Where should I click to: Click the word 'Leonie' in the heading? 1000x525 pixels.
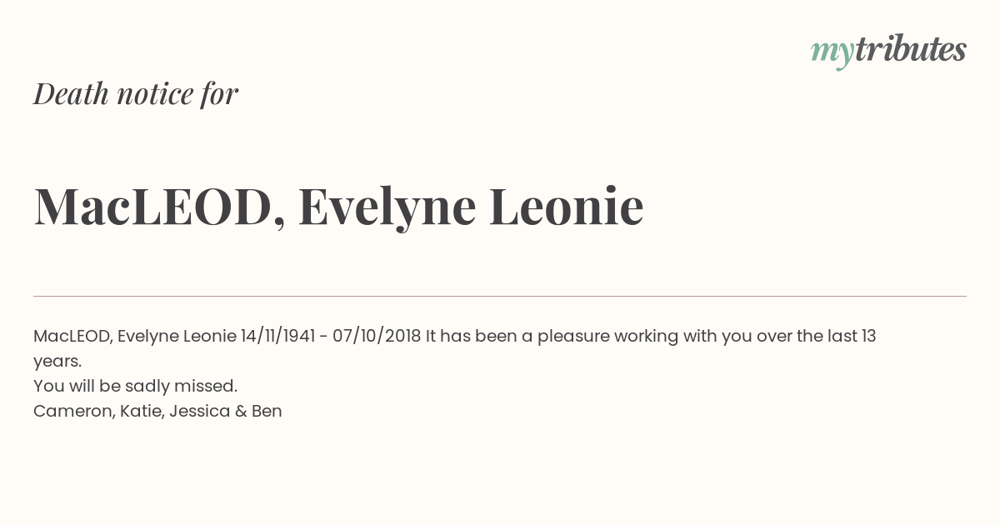coord(566,206)
